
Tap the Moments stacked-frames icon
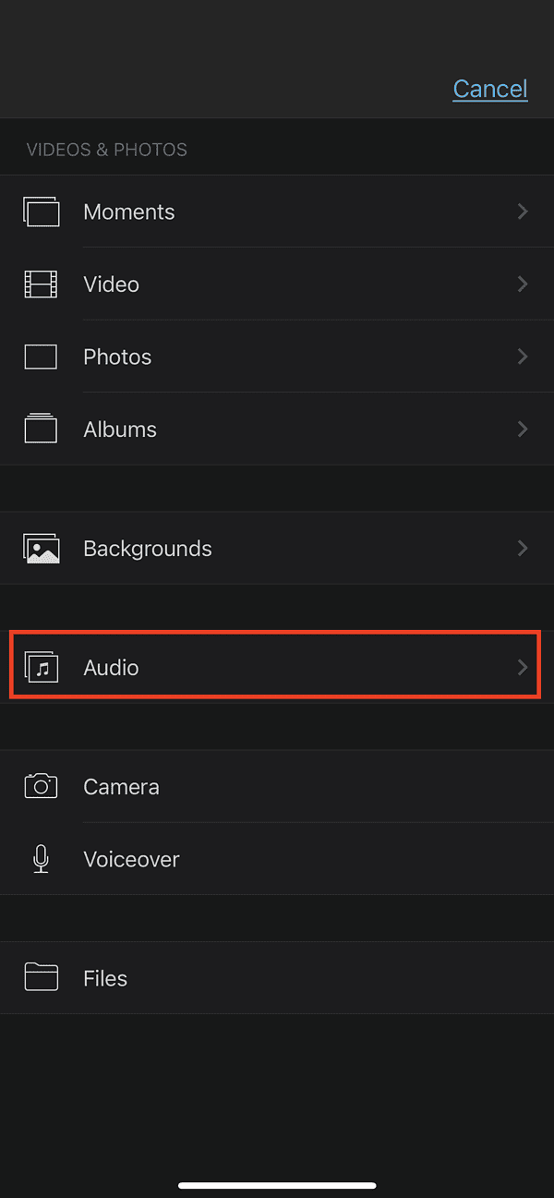[41, 212]
